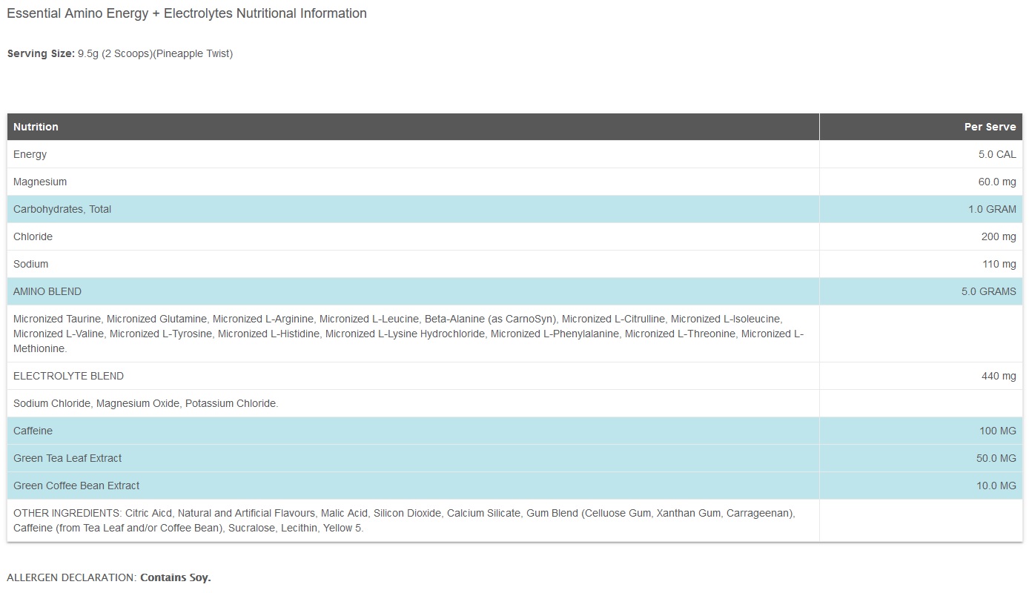The width and height of the screenshot is (1029, 593).
Task: Select the 200 mg value
Action: tap(999, 236)
